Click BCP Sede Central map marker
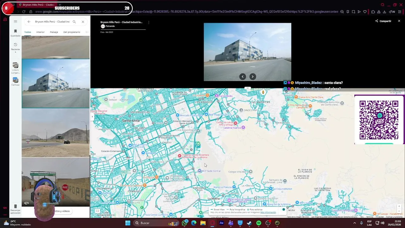 [x=199, y=171]
